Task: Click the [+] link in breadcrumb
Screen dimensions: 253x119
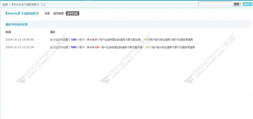Action: coord(43,4)
